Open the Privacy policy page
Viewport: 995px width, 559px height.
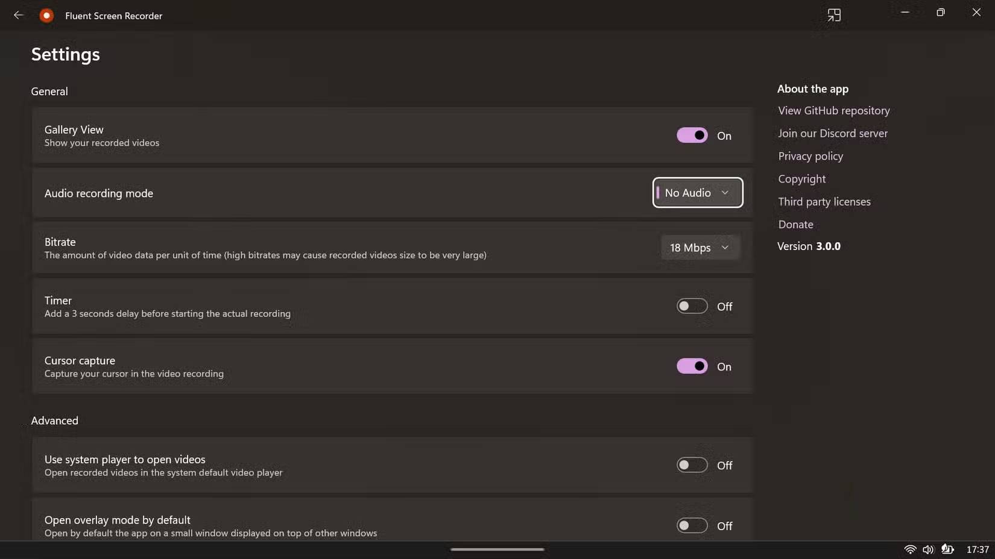[810, 156]
